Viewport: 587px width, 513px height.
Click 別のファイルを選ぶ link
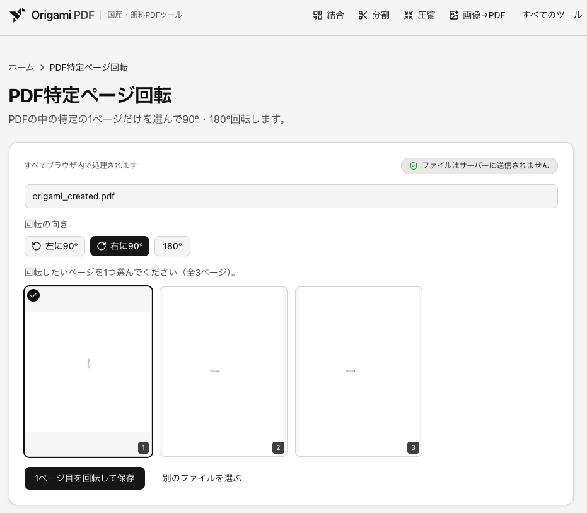coord(202,478)
